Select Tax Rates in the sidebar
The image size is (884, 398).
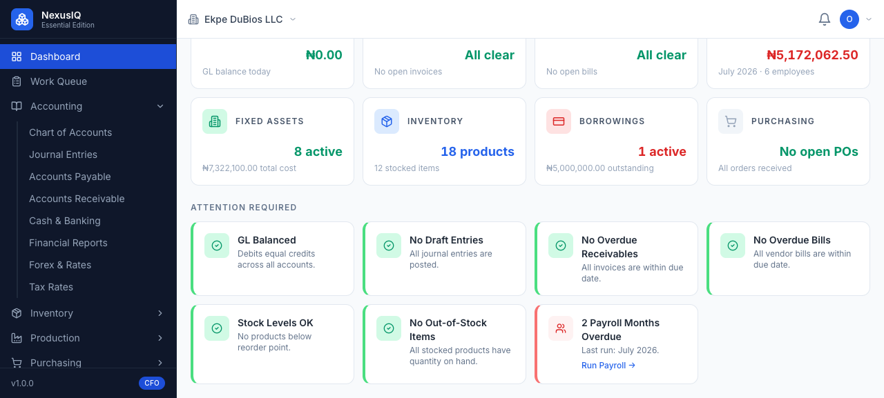click(51, 287)
